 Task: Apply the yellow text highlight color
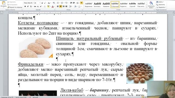[x=48, y=7]
